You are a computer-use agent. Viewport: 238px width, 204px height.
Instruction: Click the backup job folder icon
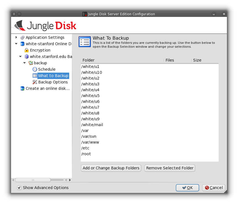pyautogui.click(x=31, y=63)
